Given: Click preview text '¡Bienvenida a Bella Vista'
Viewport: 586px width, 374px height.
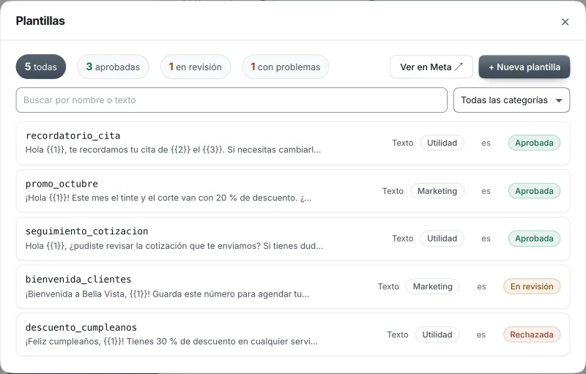Looking at the screenshot, I should (167, 294).
